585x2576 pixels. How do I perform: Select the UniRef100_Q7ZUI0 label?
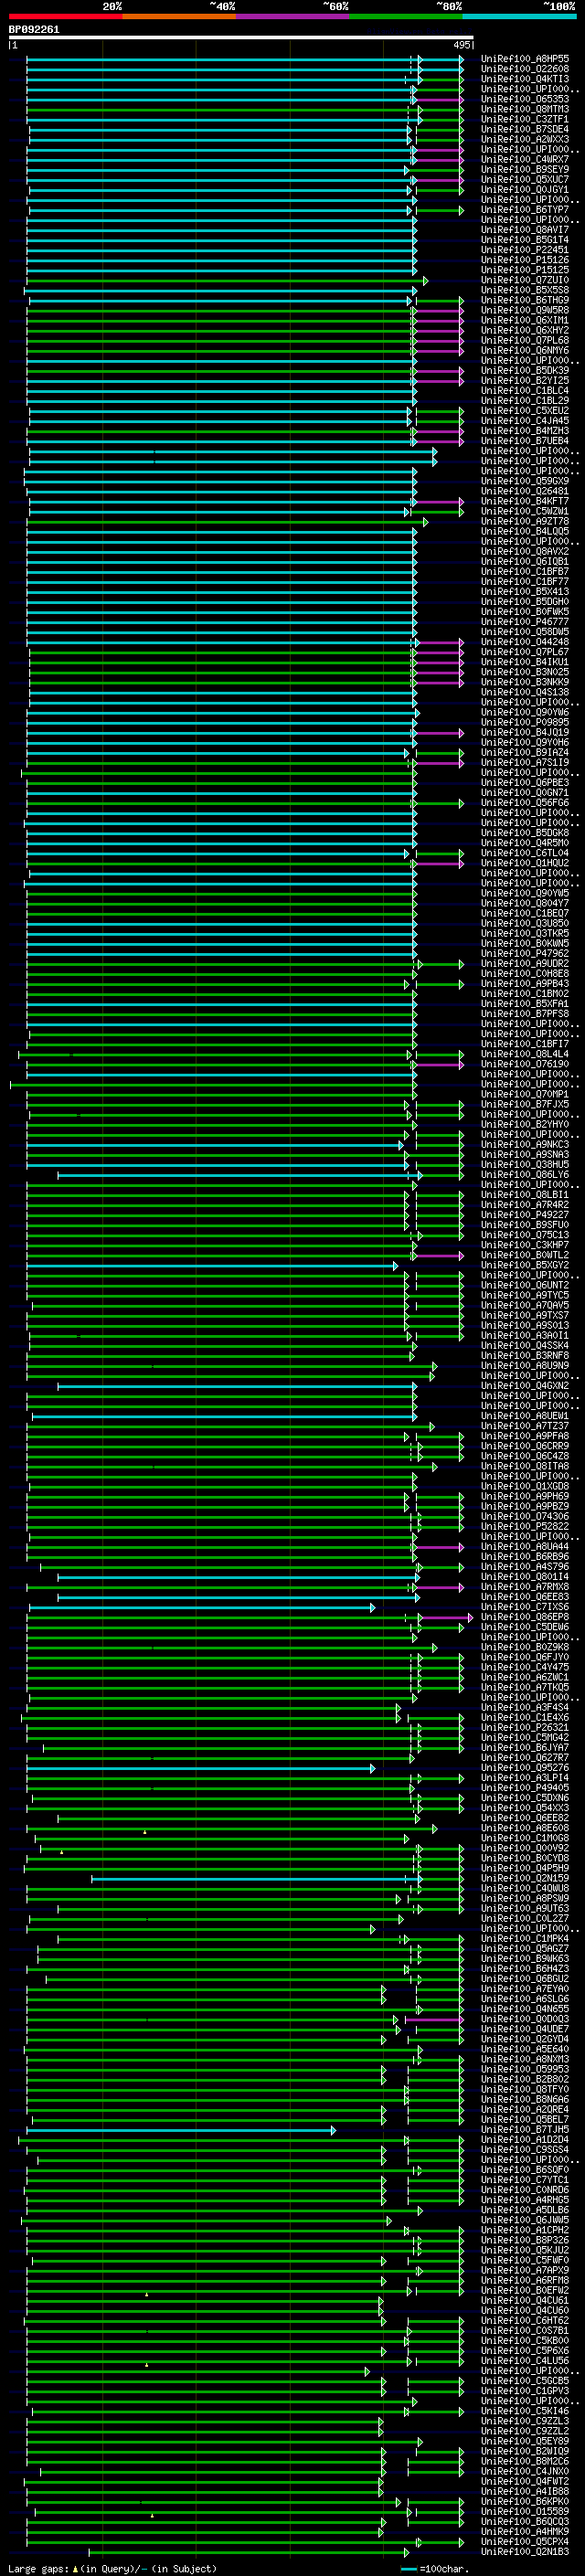[x=525, y=280]
